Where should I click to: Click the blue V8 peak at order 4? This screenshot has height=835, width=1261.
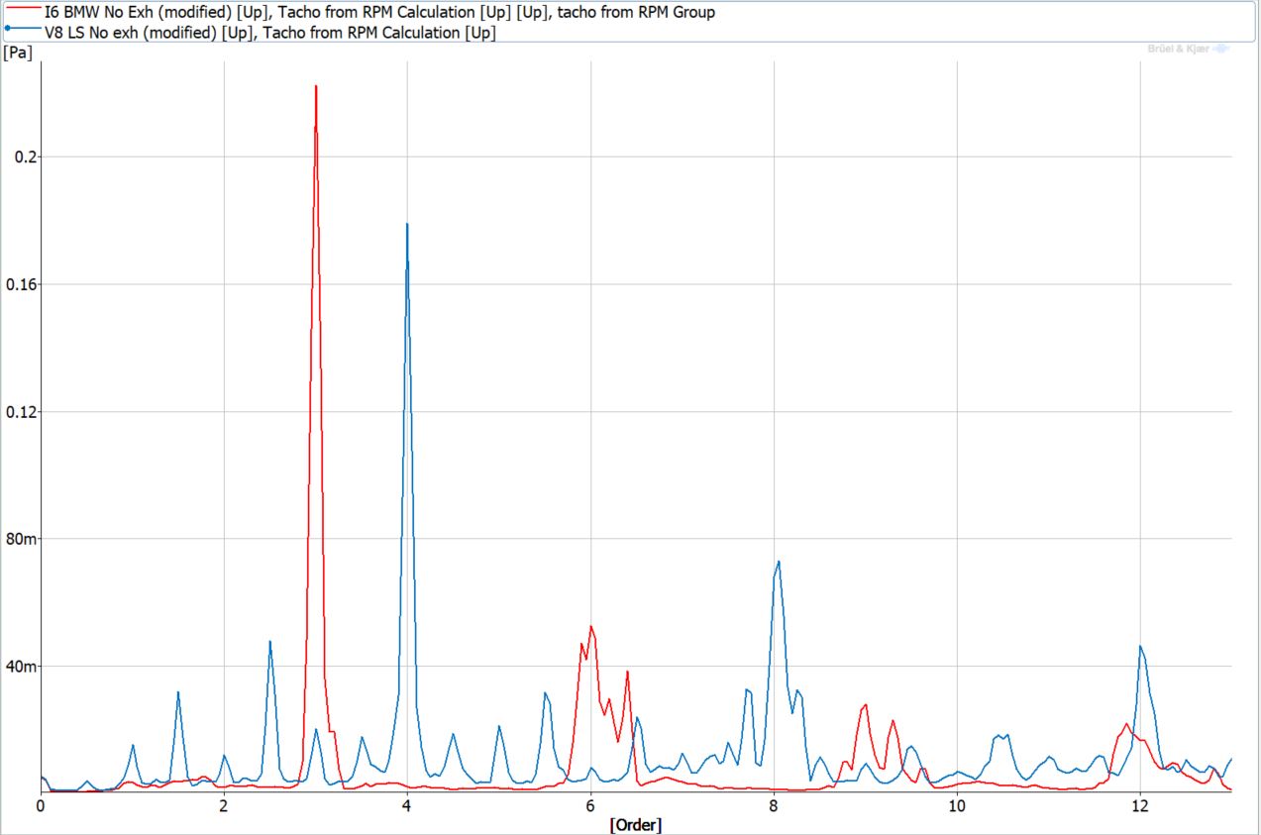click(x=407, y=225)
